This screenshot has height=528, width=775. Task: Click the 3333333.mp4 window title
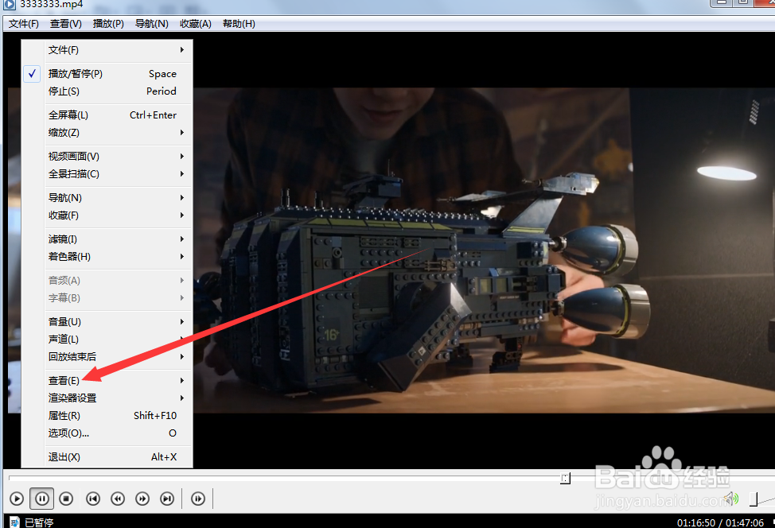point(52,5)
